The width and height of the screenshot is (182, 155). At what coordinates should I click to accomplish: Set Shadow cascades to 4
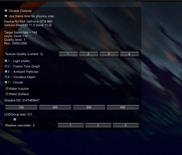[x=126, y=125]
